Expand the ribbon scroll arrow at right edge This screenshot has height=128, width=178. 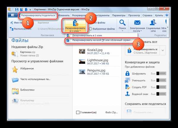[168, 27]
